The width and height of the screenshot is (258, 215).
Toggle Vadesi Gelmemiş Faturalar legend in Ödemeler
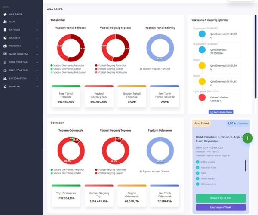click(68, 169)
